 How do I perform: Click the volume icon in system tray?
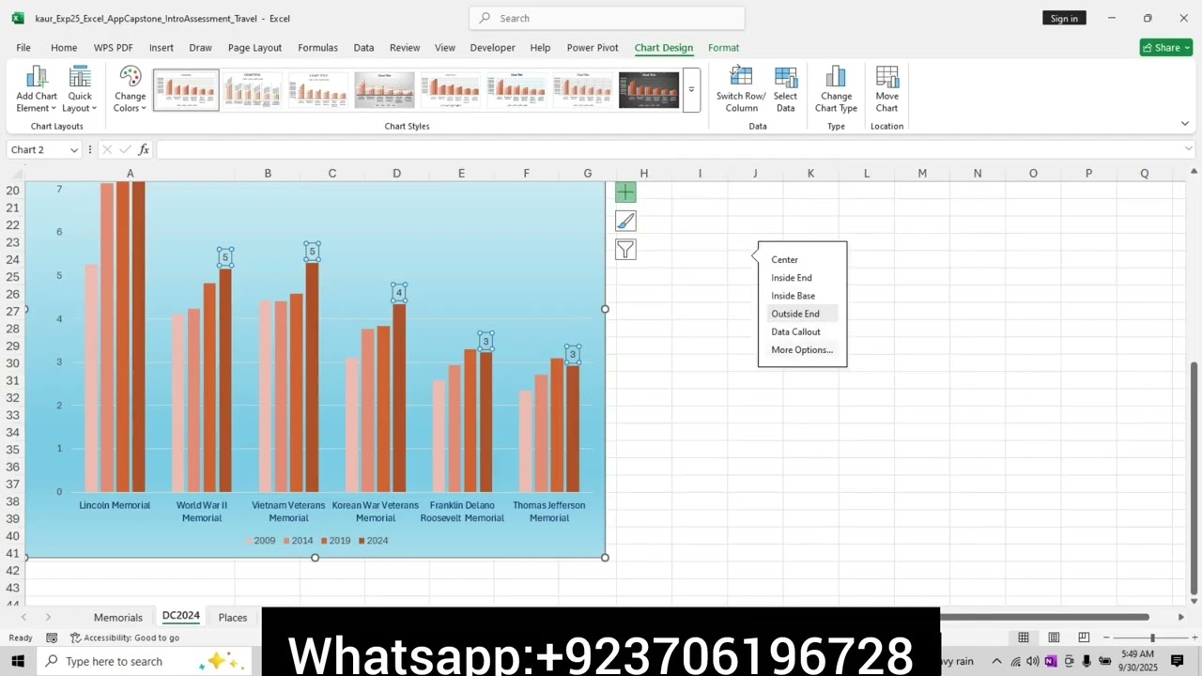[x=1033, y=661]
